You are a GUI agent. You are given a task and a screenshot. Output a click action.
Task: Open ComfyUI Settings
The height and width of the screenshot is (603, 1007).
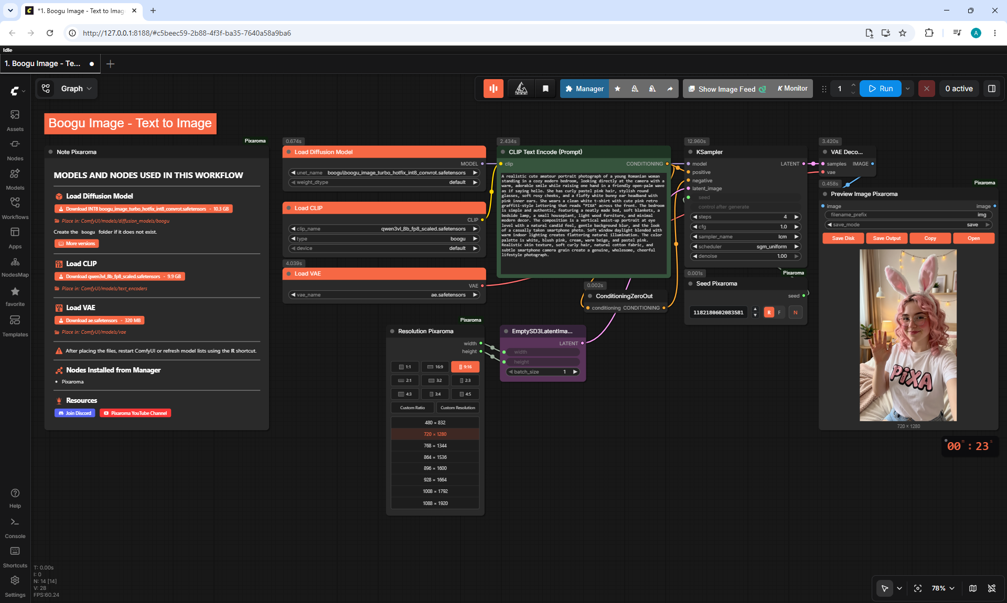pos(15,587)
